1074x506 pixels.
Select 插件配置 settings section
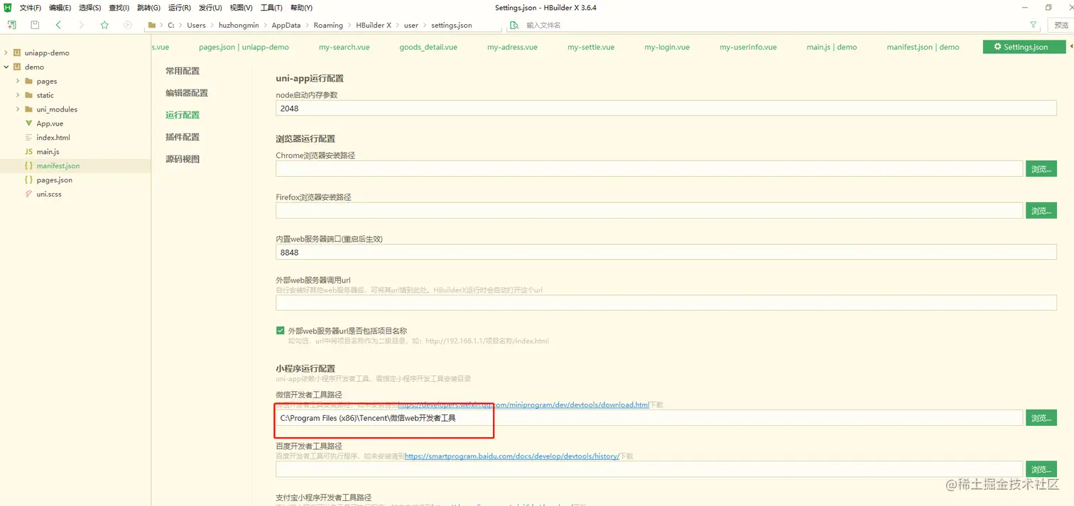click(183, 137)
